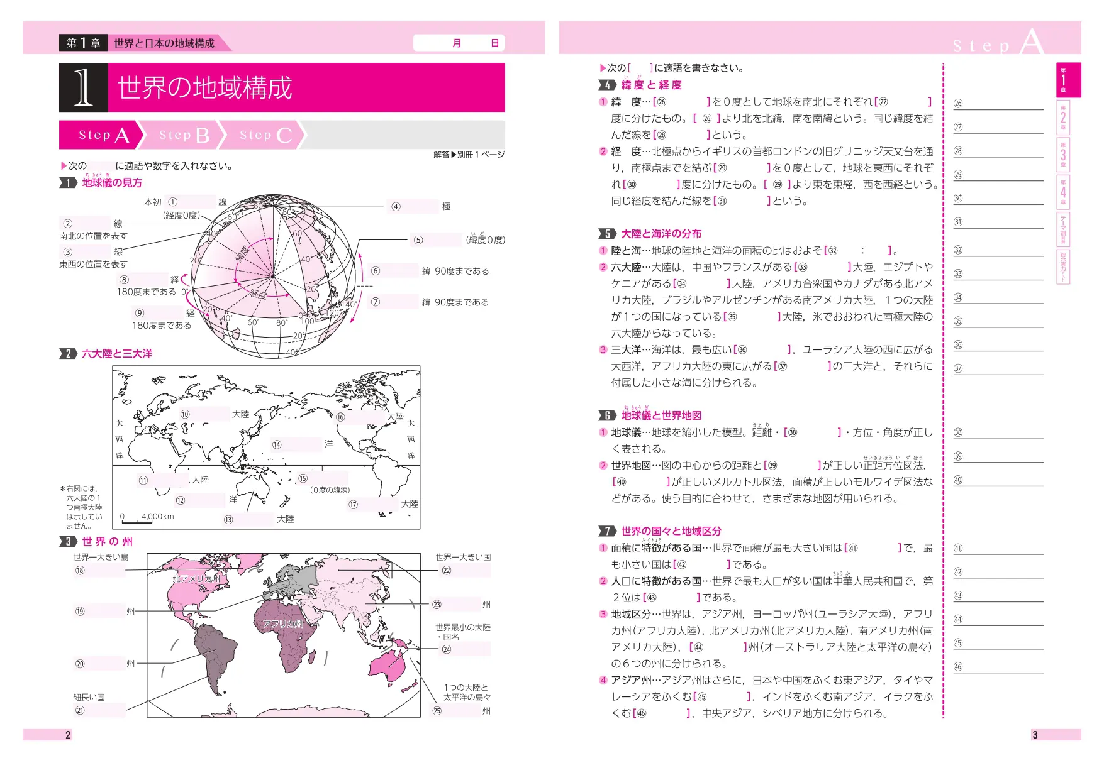1104x780 pixels.
Task: Click answer line ㉜ in the right column
Action: 998,250
